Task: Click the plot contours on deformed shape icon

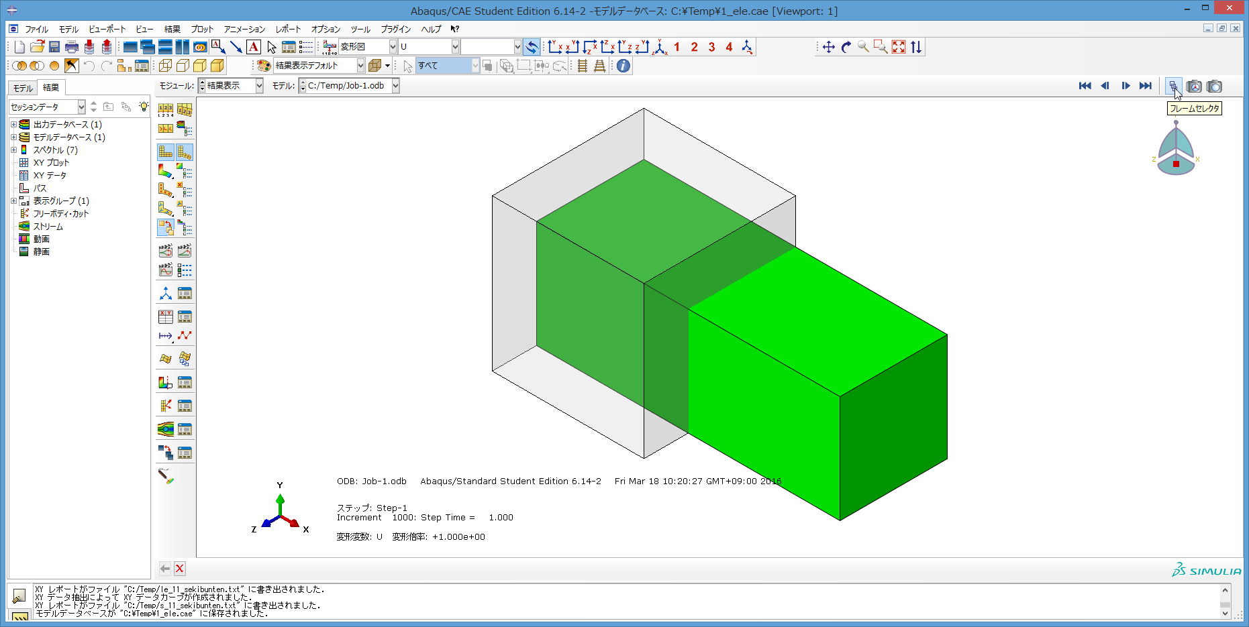Action: [x=166, y=171]
